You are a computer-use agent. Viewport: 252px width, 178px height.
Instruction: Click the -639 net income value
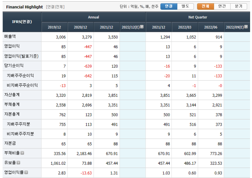click(x=88, y=66)
